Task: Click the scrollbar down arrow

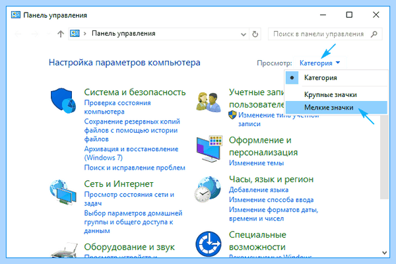Action: pos(384,253)
